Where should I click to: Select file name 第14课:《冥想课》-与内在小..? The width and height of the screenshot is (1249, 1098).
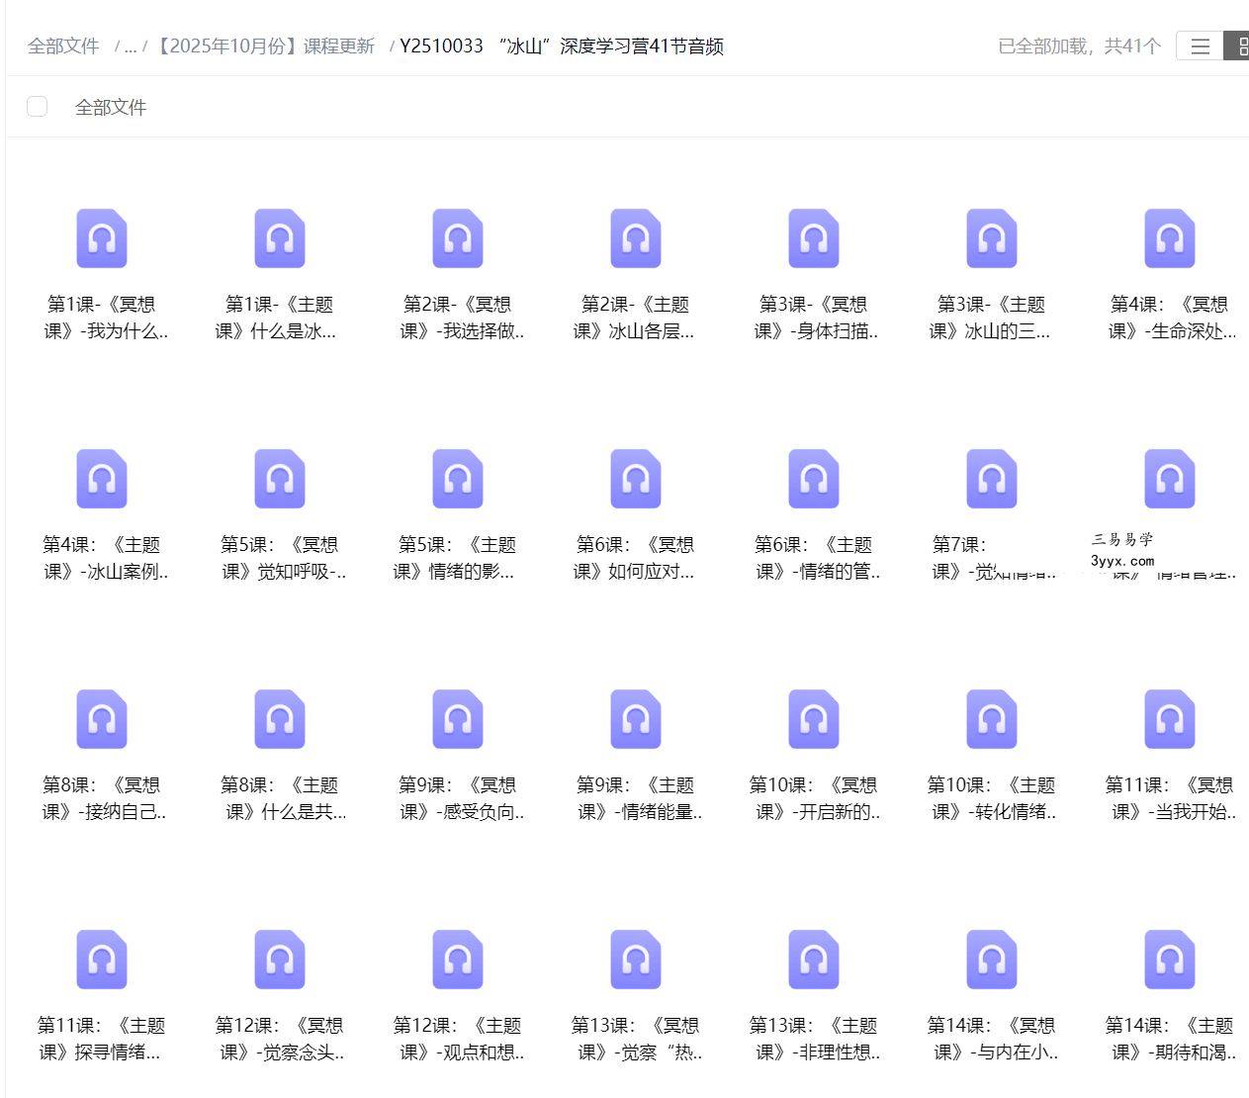[993, 1039]
